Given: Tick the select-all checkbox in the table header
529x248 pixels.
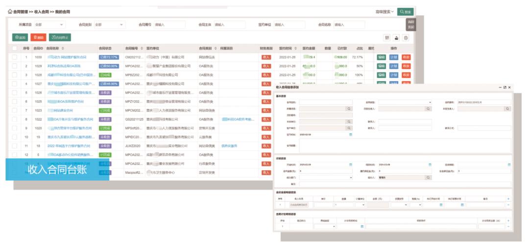Looking at the screenshot, I should pos(15,48).
